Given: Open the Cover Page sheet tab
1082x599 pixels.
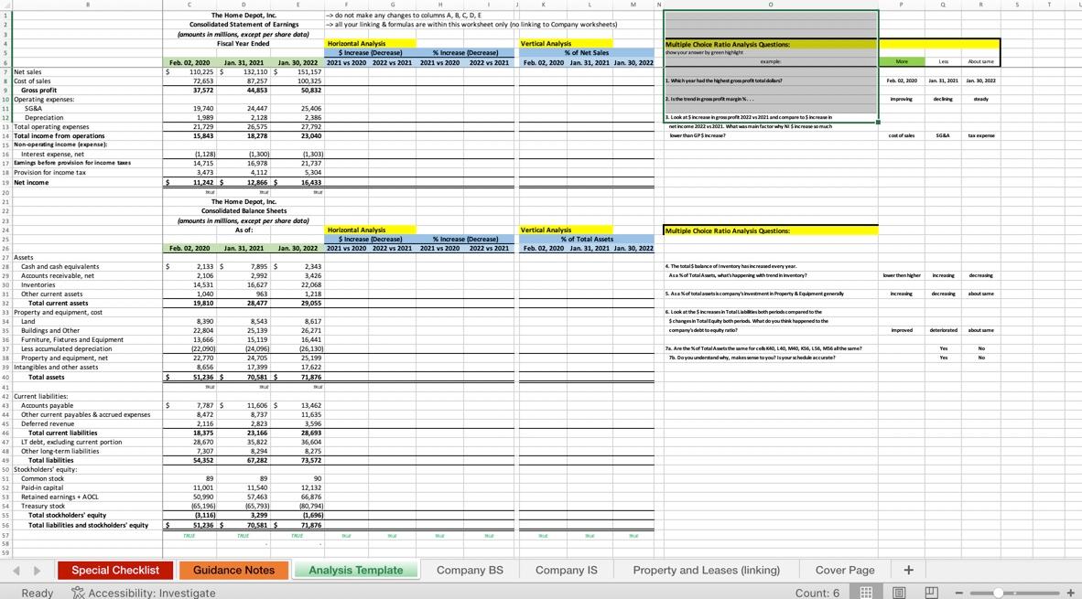Looking at the screenshot, I should pos(845,570).
